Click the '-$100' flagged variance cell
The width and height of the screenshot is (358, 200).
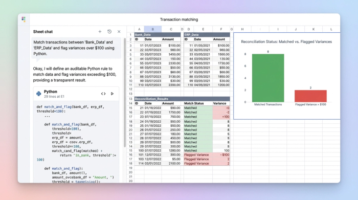(x=221, y=155)
